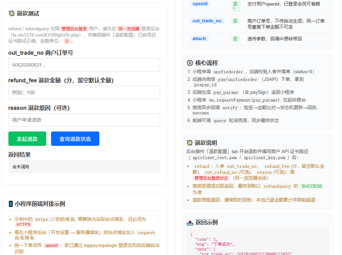Focus the reason 退款原因 input field
The width and height of the screenshot is (342, 255).
84,120
